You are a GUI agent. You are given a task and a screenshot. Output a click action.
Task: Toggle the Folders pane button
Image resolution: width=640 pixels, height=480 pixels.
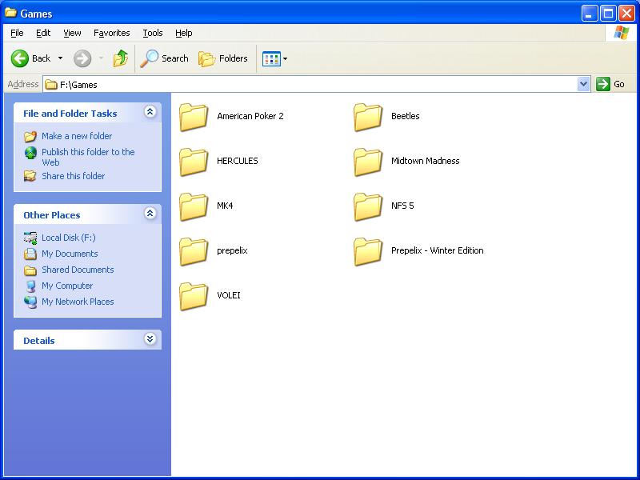point(223,58)
